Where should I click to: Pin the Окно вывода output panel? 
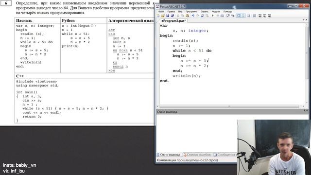point(304,110)
